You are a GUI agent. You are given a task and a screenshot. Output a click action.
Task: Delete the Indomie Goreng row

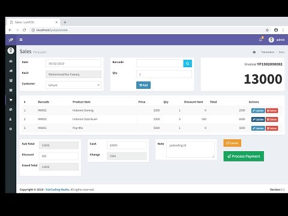point(272,110)
